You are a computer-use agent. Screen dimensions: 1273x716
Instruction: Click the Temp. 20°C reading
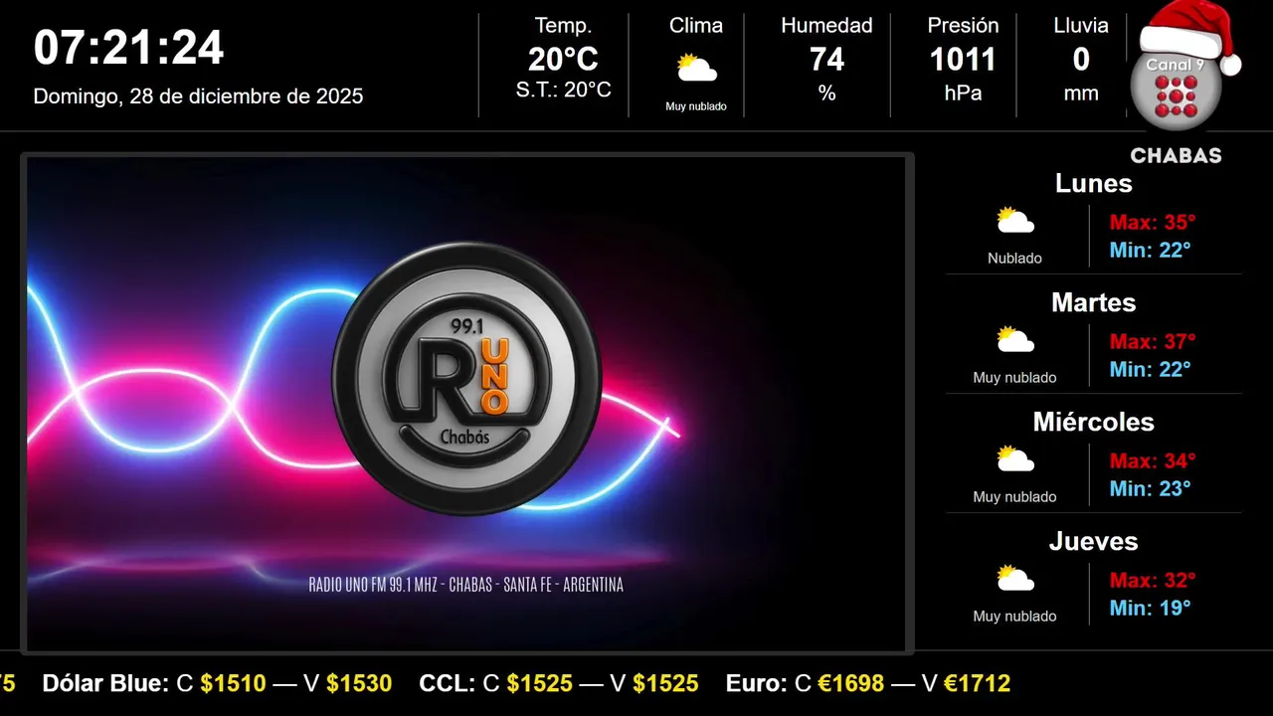coord(563,60)
